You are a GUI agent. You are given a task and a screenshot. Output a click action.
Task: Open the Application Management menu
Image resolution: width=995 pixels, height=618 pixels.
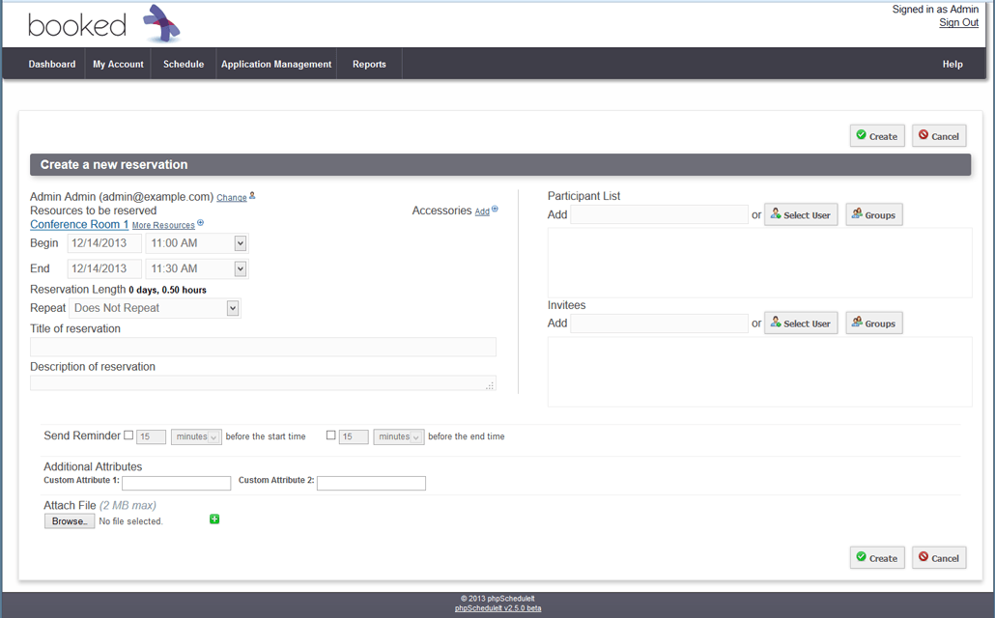pos(276,65)
